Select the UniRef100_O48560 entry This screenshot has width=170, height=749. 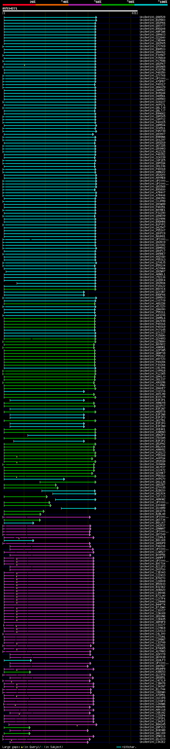tap(152, 99)
